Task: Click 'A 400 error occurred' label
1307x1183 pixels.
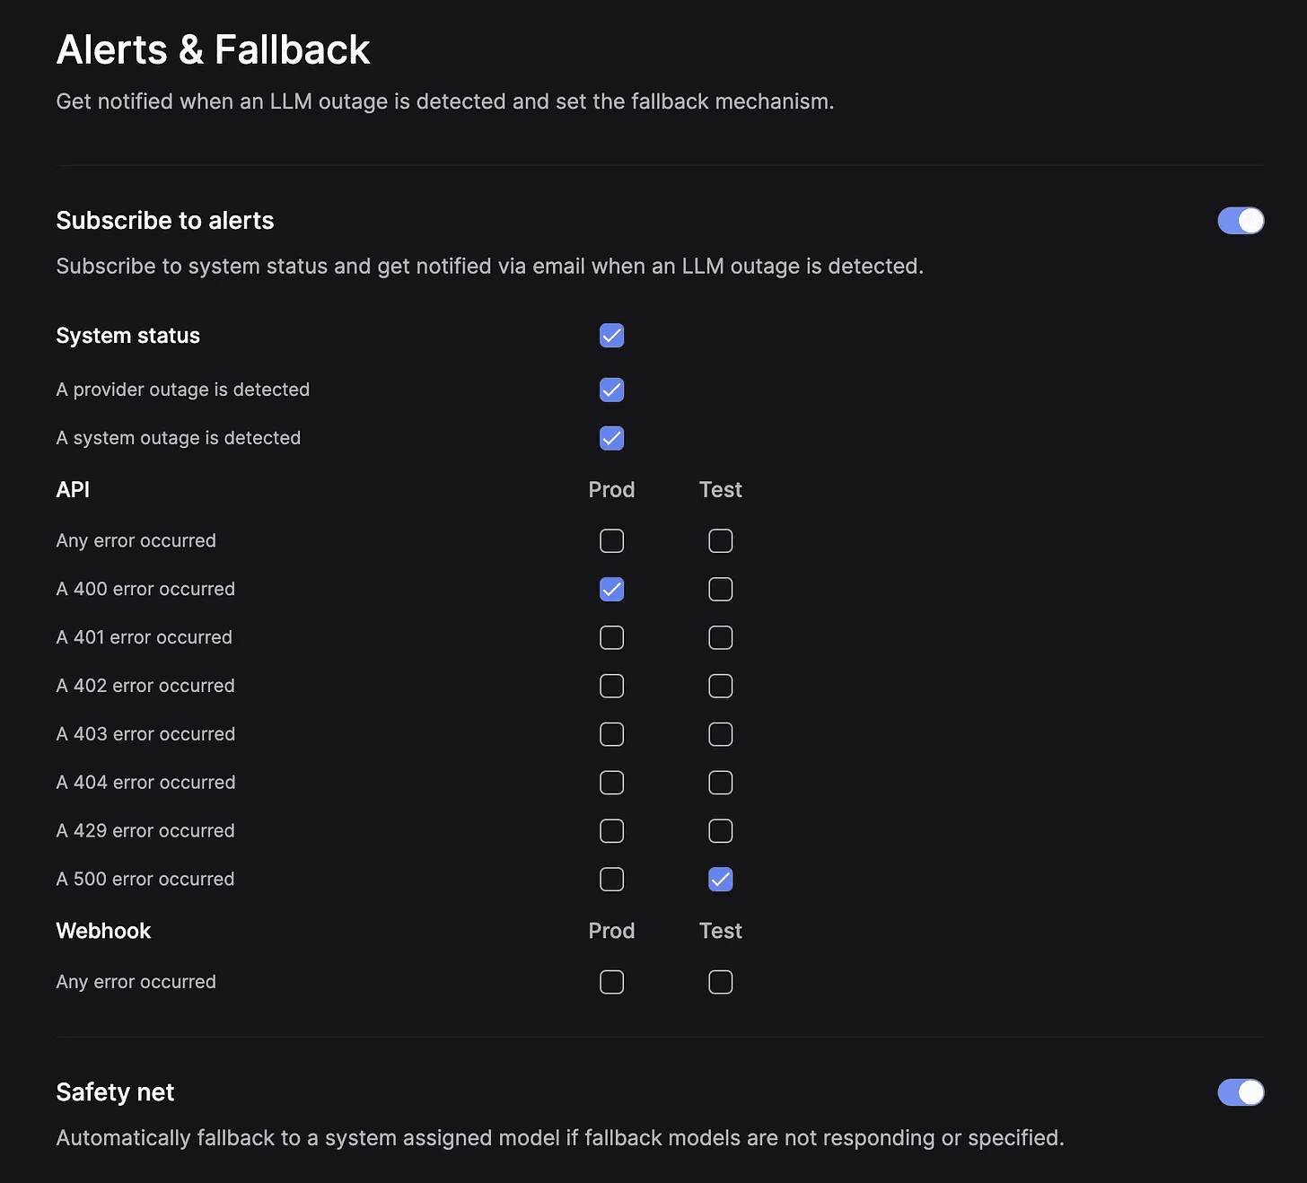Action: point(145,590)
